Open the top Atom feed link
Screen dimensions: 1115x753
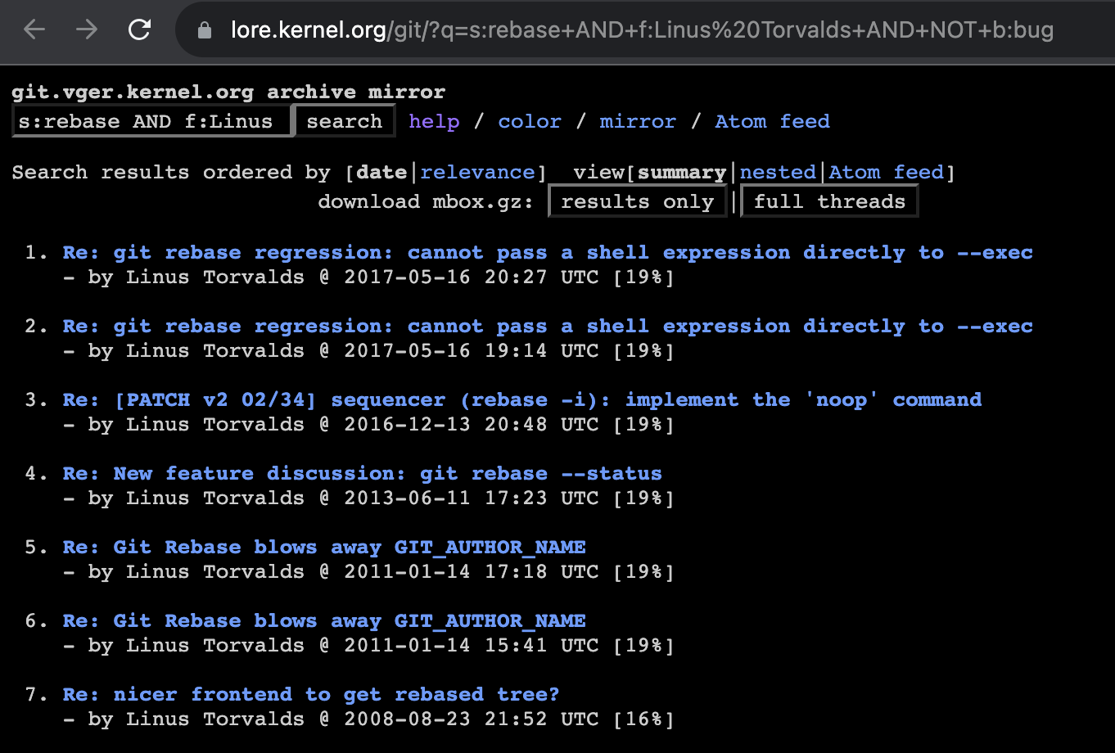pos(772,121)
